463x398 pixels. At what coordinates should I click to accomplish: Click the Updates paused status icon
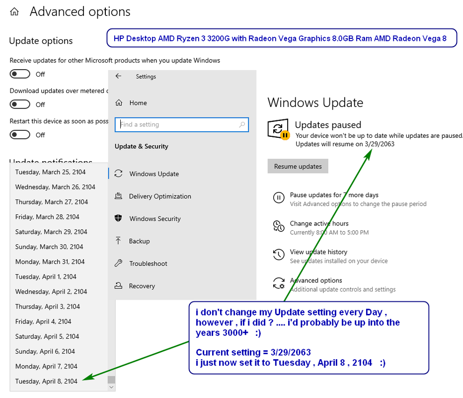pyautogui.click(x=279, y=129)
